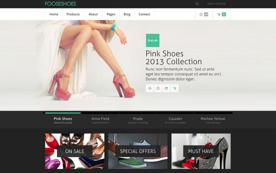Open the Pages menu item
The image size is (276, 173).
[111, 14]
